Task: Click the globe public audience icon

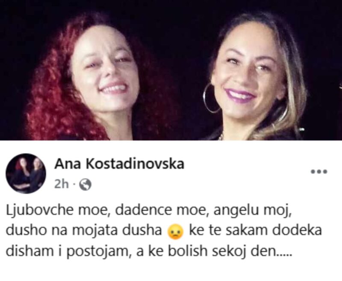Action: click(85, 185)
